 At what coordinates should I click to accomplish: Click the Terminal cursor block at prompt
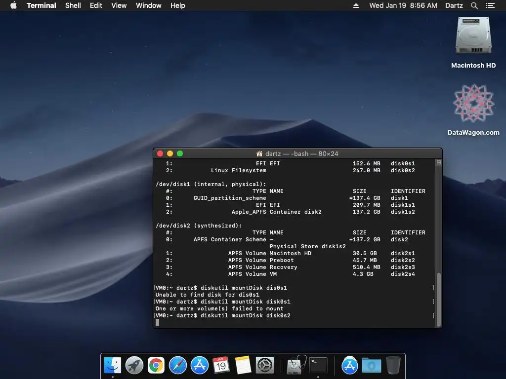point(158,322)
